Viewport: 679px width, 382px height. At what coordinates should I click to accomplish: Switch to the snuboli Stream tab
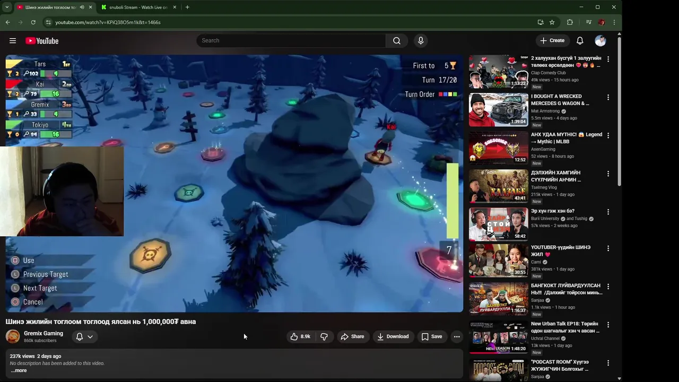pyautogui.click(x=138, y=7)
